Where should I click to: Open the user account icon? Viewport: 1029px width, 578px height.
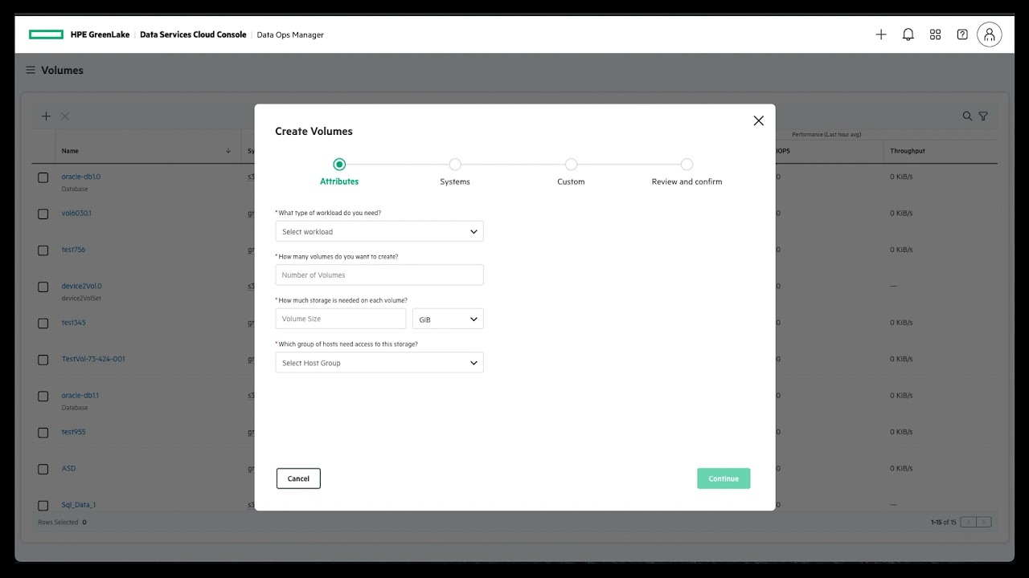point(989,34)
